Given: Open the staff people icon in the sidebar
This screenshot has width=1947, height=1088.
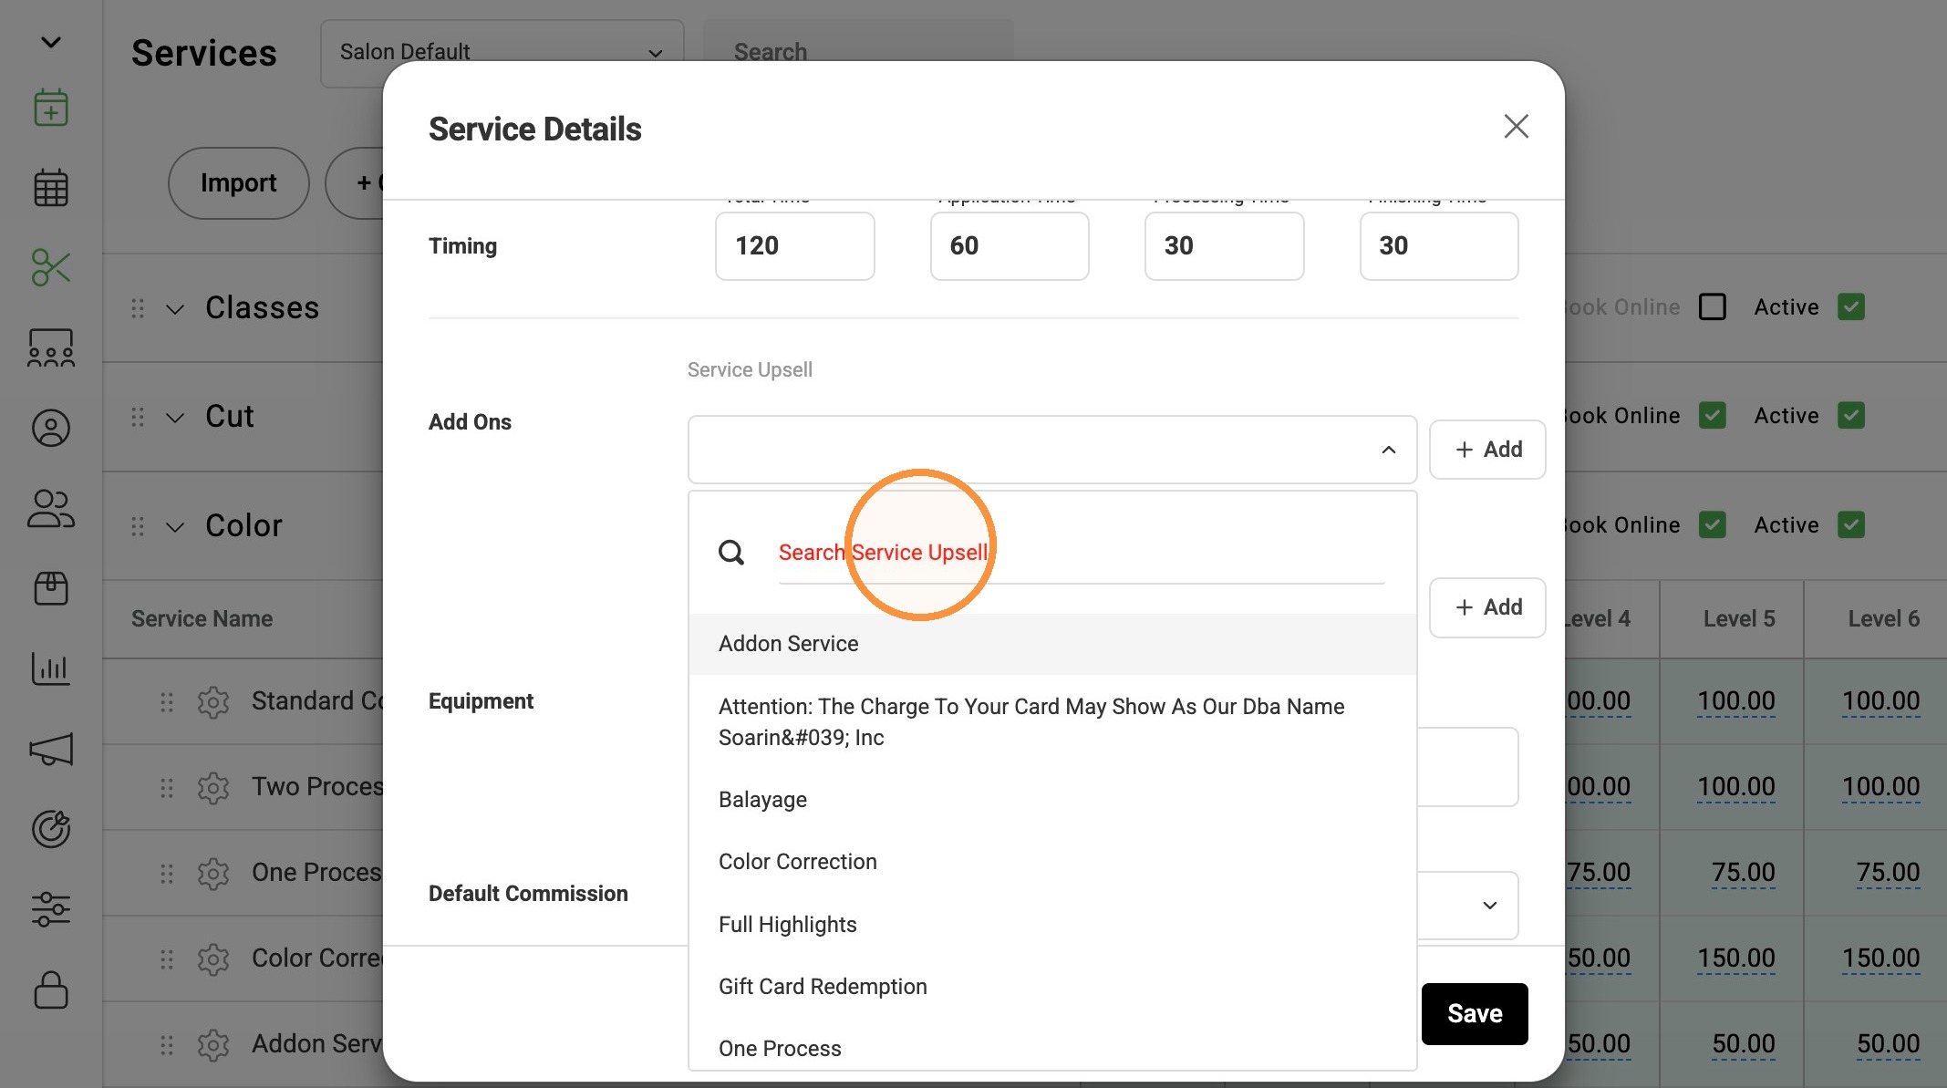Looking at the screenshot, I should point(51,508).
